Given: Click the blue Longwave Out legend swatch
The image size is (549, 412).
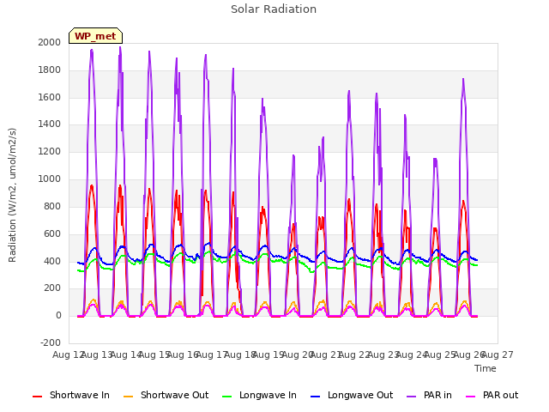Looking at the screenshot, I should (x=315, y=397).
